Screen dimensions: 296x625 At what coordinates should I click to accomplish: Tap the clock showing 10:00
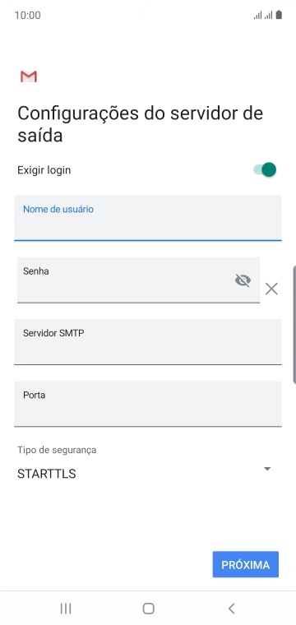pos(27,15)
